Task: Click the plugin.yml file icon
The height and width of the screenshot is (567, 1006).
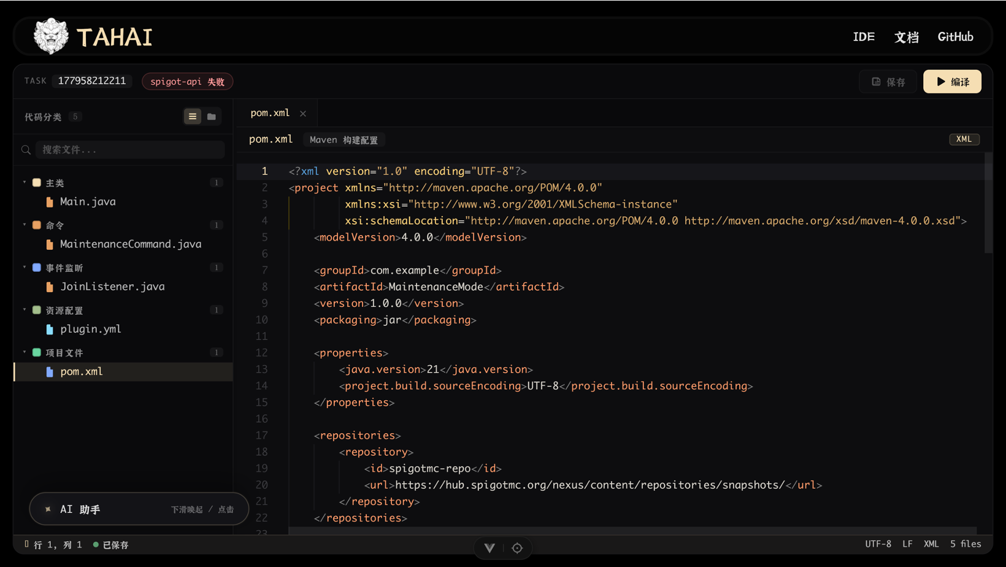Action: click(50, 330)
